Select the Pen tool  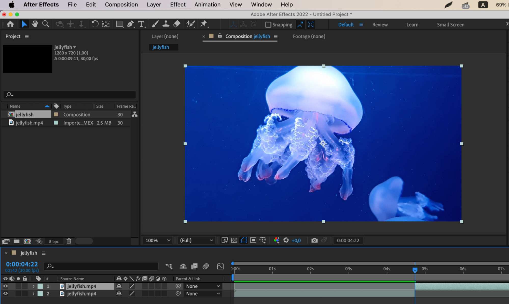coord(130,24)
